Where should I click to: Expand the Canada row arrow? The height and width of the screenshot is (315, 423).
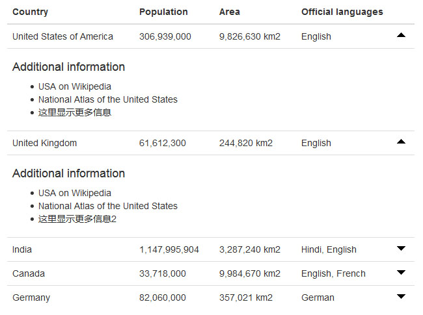401,273
